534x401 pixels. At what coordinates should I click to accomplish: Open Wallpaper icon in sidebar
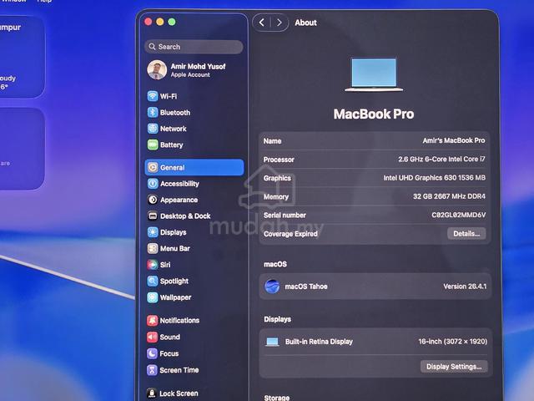(x=152, y=297)
